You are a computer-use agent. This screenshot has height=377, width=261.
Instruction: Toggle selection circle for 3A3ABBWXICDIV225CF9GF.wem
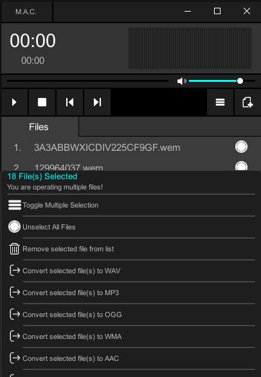(241, 147)
